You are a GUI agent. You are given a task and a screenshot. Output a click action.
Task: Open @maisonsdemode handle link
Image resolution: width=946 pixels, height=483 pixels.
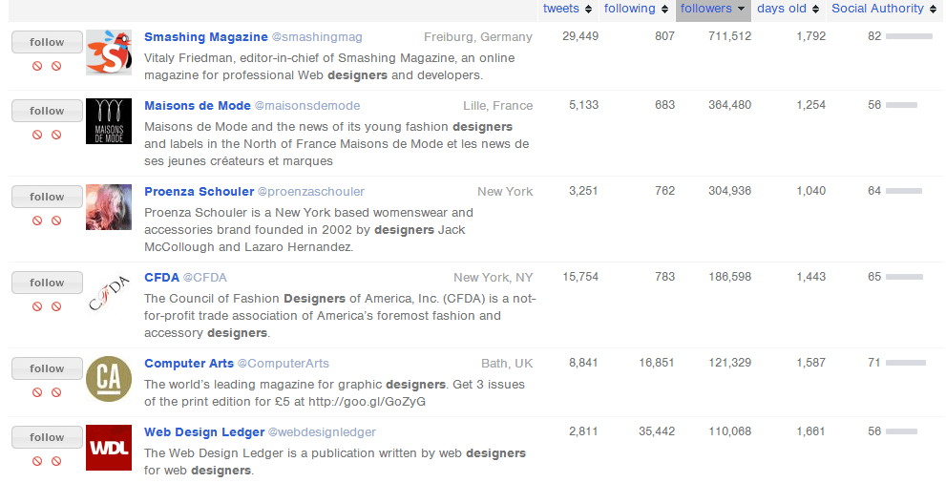pyautogui.click(x=307, y=106)
